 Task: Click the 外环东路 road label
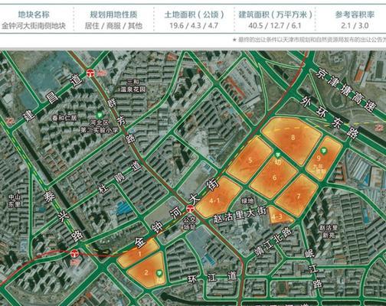coord(329,116)
